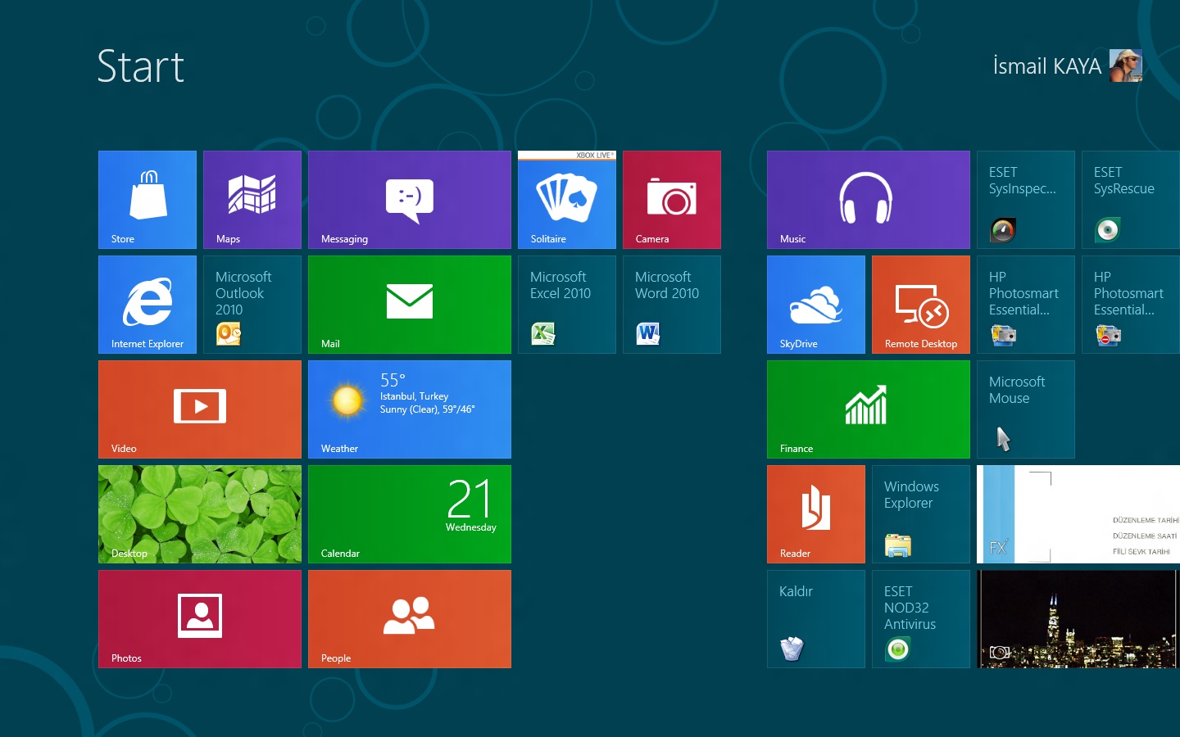
Task: Open the People tile
Action: click(x=410, y=619)
